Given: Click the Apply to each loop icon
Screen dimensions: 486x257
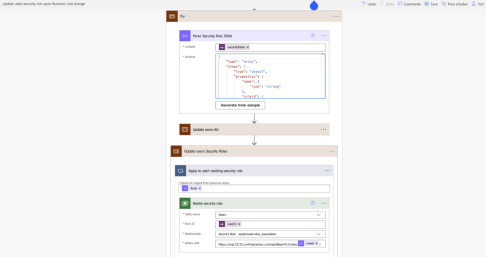Looking at the screenshot, I should [x=181, y=171].
